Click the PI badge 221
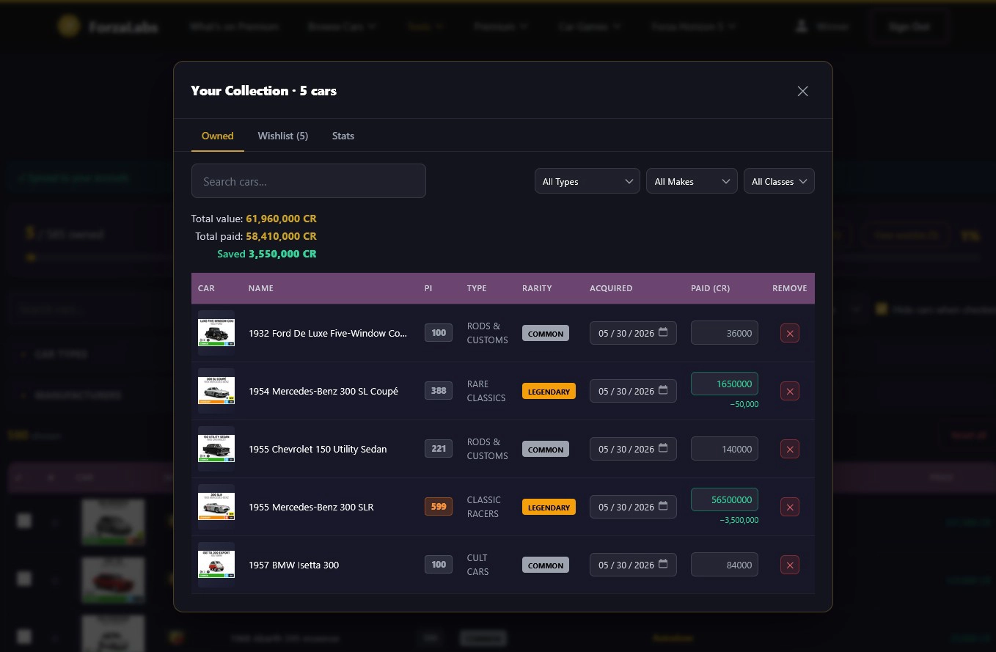Viewport: 996px width, 652px height. click(x=439, y=449)
